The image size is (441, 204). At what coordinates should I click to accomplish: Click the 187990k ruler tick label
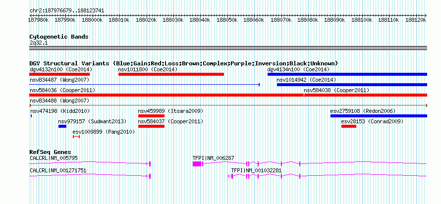pos(65,20)
